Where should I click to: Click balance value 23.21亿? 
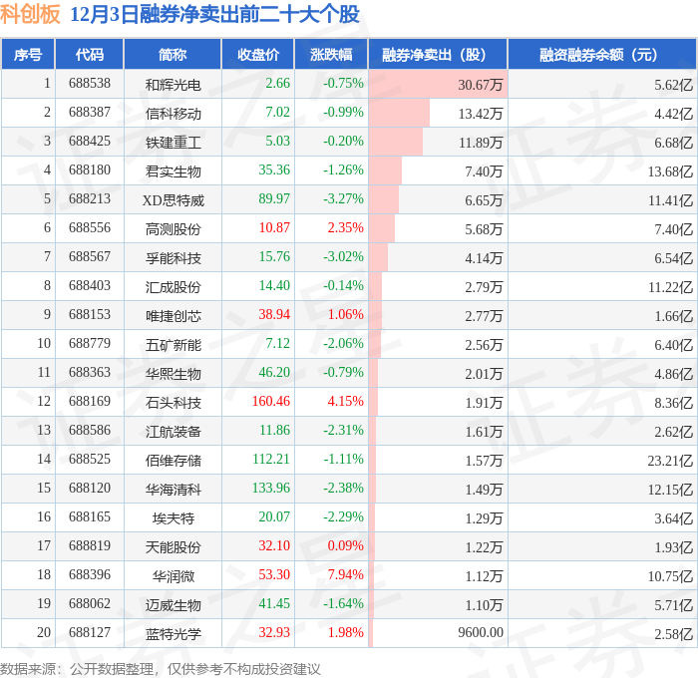click(x=670, y=461)
